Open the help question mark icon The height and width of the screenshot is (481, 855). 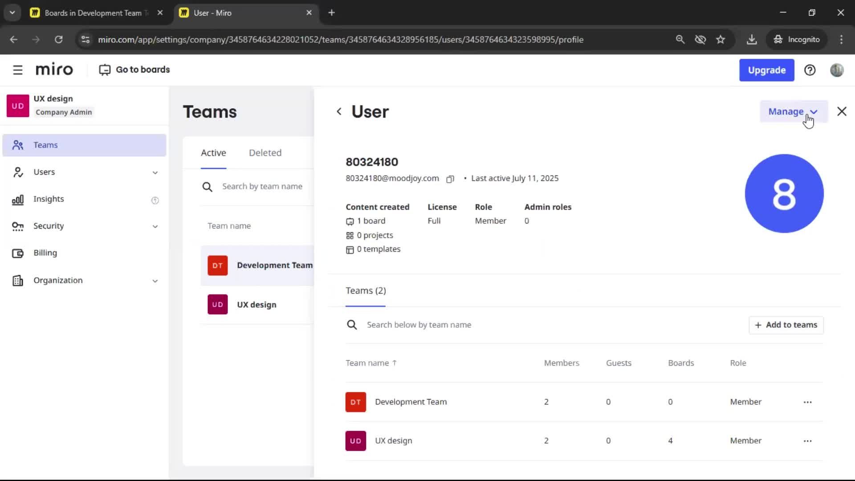pos(810,70)
